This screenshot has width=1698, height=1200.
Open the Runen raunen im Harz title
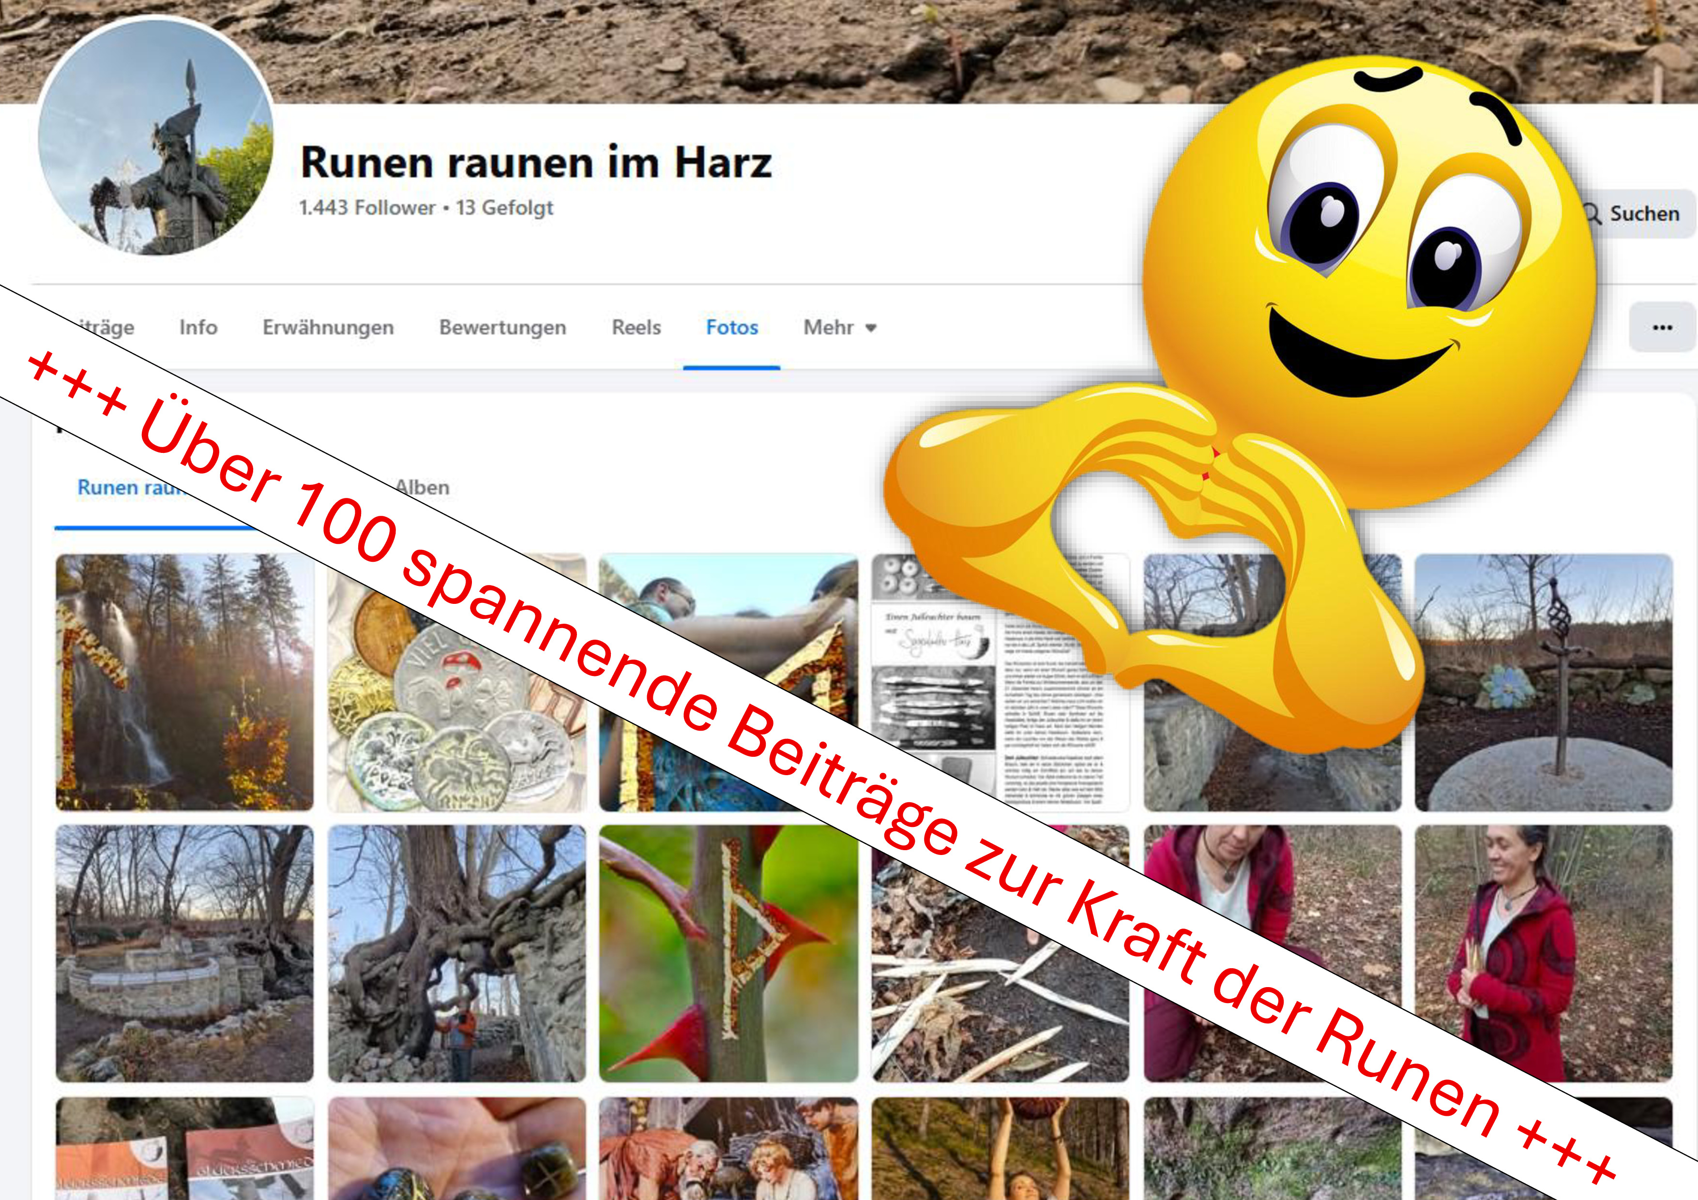pos(536,162)
